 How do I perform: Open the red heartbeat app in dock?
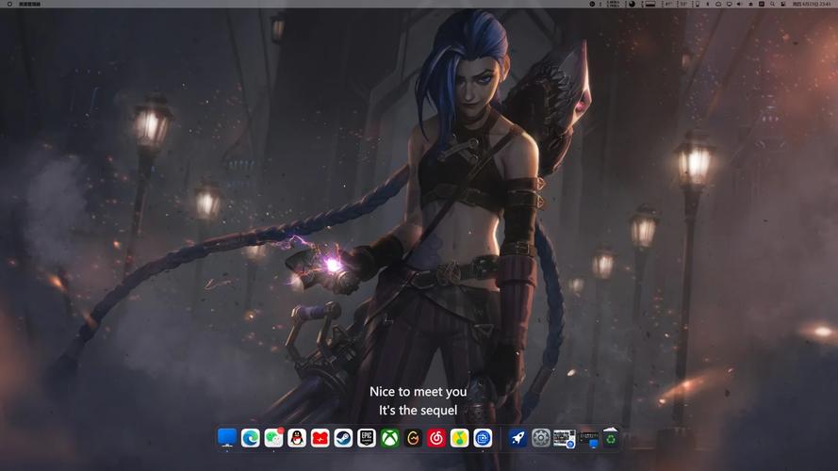tap(320, 438)
